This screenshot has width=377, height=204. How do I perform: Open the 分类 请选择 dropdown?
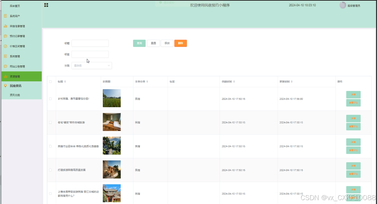pos(92,66)
